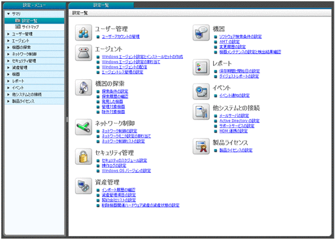Open ソフトウェア検索条件の設定 link
The image size is (336, 240).
tap(241, 37)
